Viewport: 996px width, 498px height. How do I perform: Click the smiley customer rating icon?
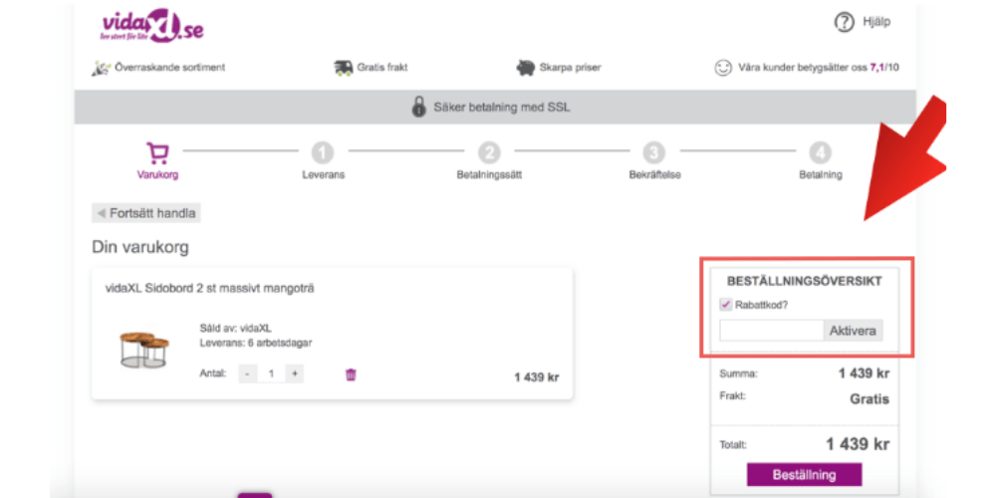[x=723, y=69]
